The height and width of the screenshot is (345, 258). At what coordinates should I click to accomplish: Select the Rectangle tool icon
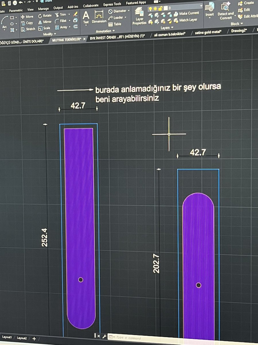pyautogui.click(x=12, y=18)
